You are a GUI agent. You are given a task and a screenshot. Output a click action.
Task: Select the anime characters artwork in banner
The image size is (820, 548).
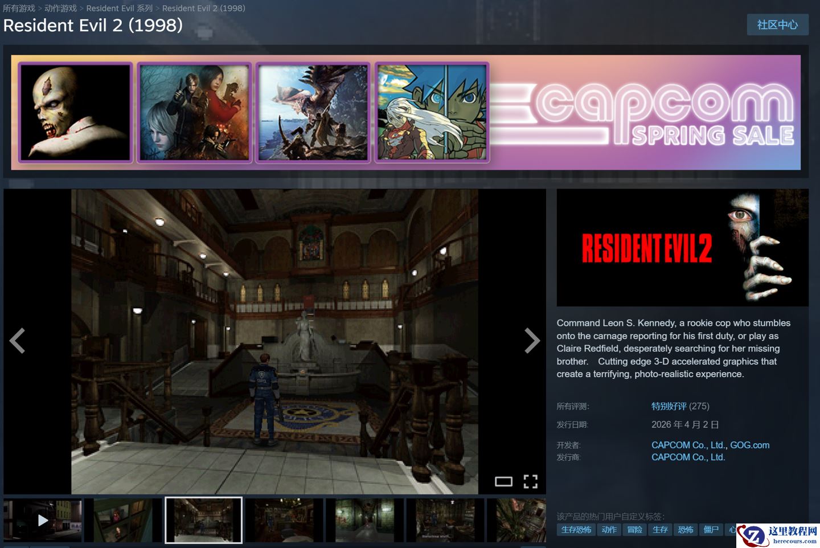432,113
